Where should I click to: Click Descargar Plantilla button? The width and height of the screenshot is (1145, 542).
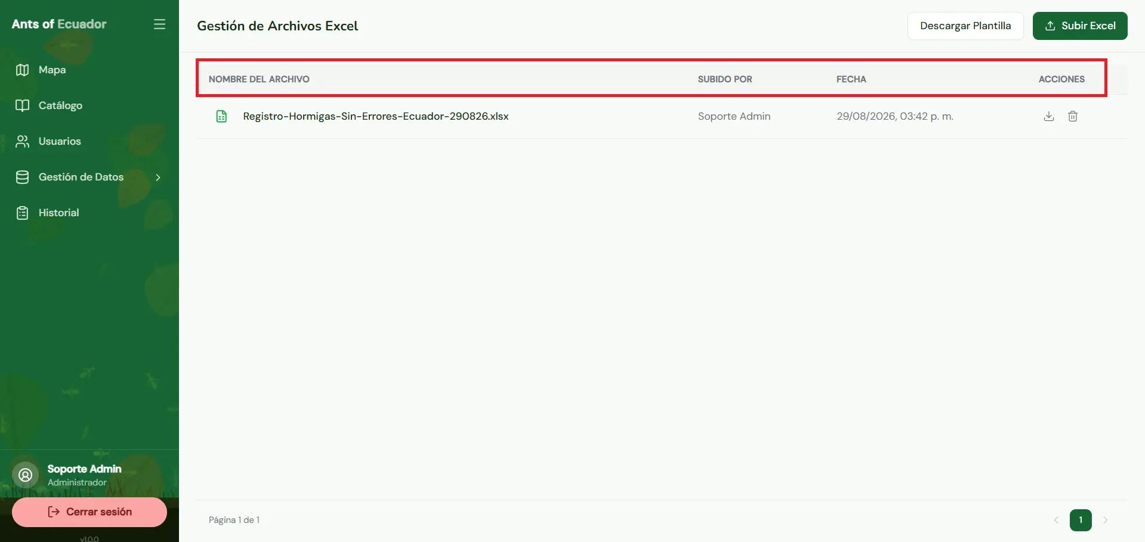point(965,26)
